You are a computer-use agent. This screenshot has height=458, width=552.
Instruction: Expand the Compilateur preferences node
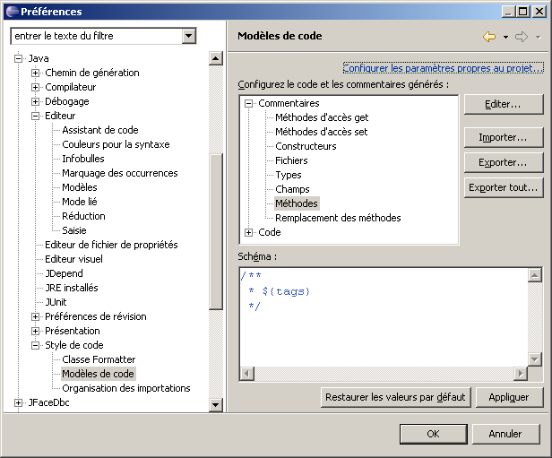coord(36,87)
